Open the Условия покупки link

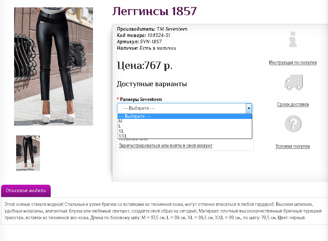[293, 146]
